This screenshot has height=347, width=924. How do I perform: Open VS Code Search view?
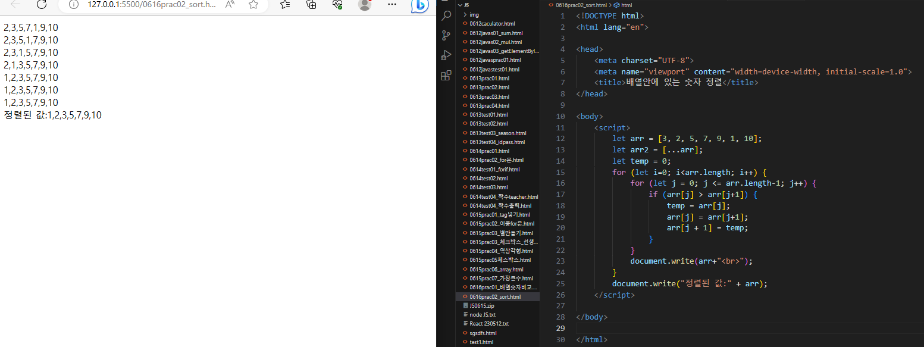pyautogui.click(x=446, y=16)
